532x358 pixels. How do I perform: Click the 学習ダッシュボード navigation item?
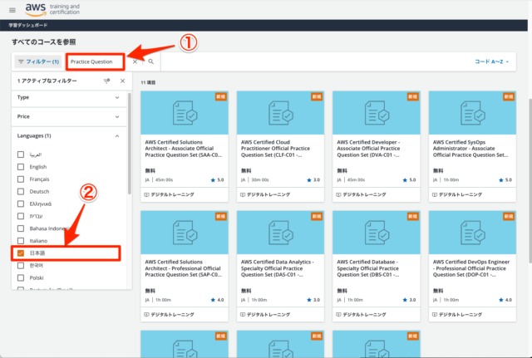(x=28, y=26)
